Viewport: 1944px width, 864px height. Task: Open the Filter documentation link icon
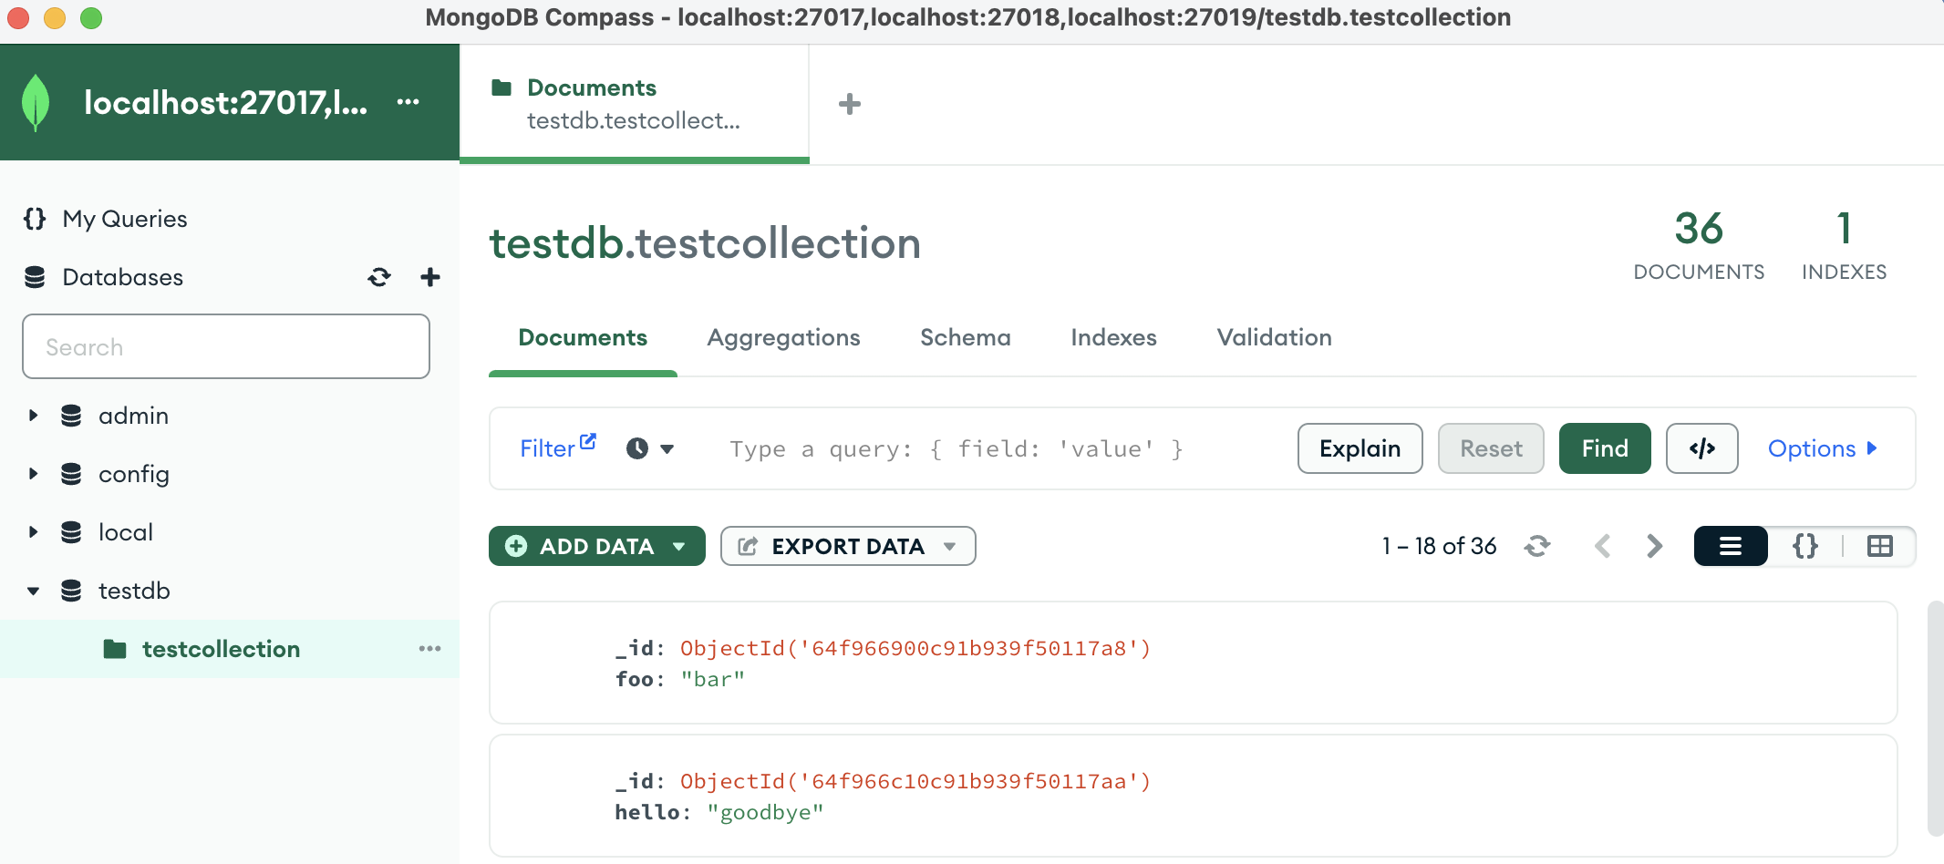[588, 441]
